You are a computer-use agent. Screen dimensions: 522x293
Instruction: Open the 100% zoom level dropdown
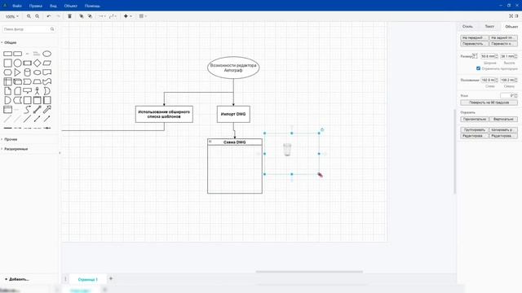point(11,16)
